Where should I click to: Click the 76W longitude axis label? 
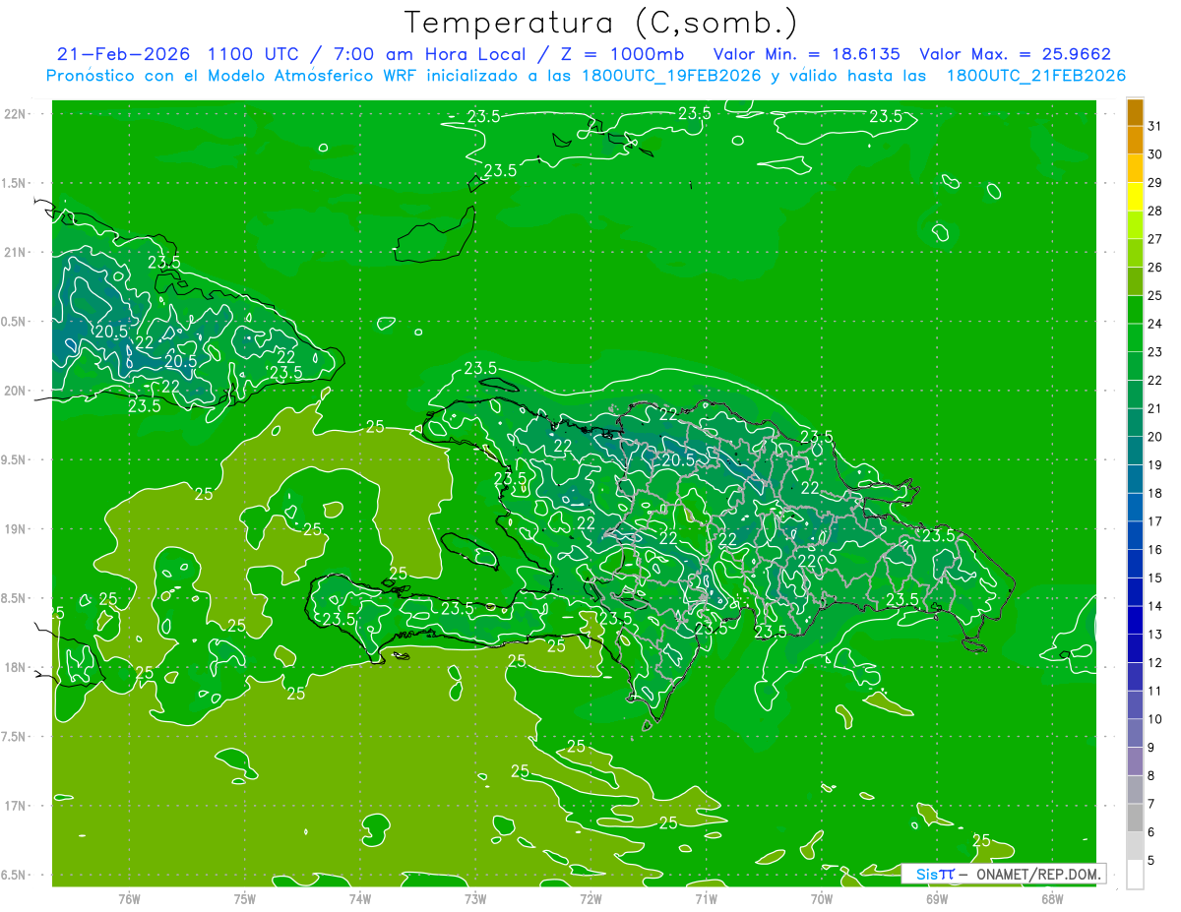(129, 898)
